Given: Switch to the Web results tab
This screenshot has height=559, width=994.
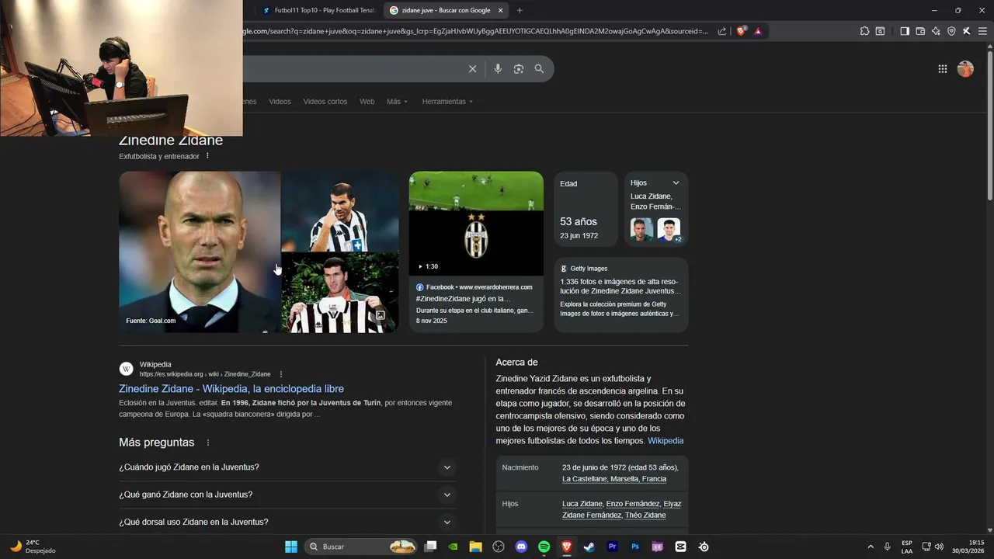Looking at the screenshot, I should tap(367, 102).
